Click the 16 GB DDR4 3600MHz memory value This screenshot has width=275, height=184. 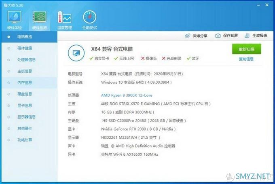tap(127, 112)
